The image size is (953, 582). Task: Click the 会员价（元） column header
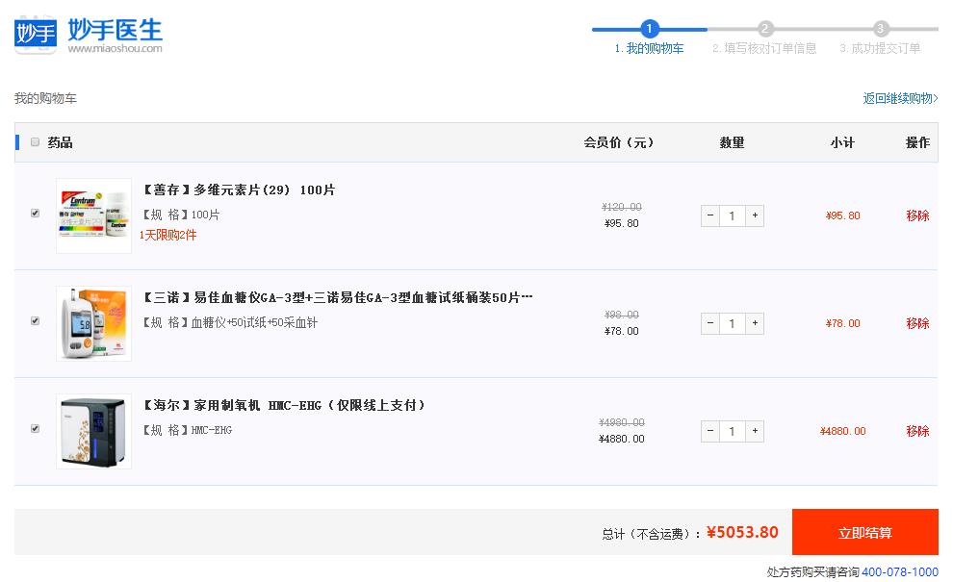(619, 142)
